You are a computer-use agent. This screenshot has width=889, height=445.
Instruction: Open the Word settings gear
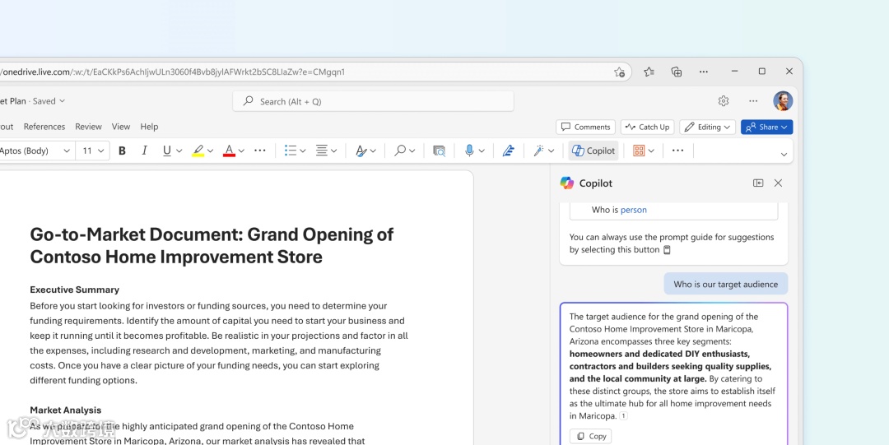pos(724,101)
